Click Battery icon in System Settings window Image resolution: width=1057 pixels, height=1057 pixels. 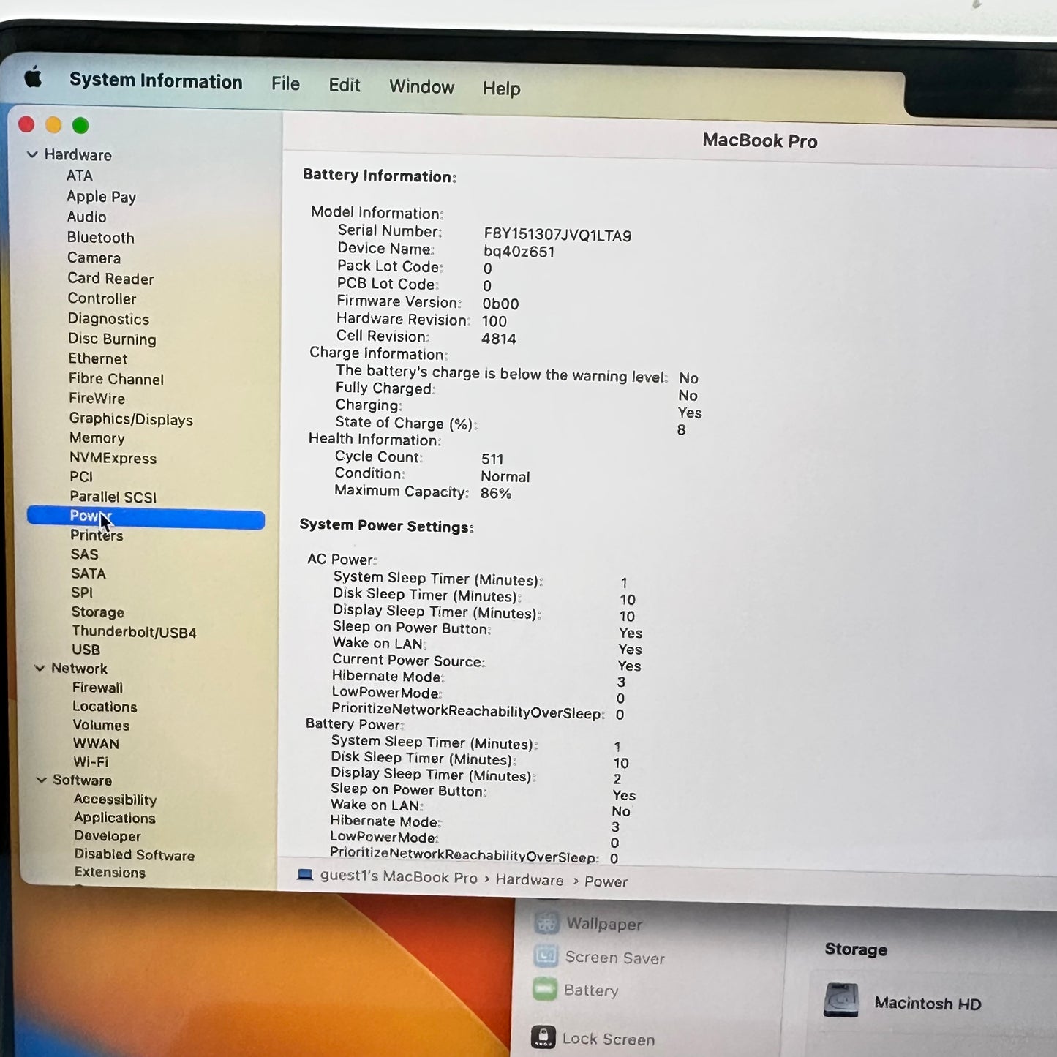pos(545,989)
